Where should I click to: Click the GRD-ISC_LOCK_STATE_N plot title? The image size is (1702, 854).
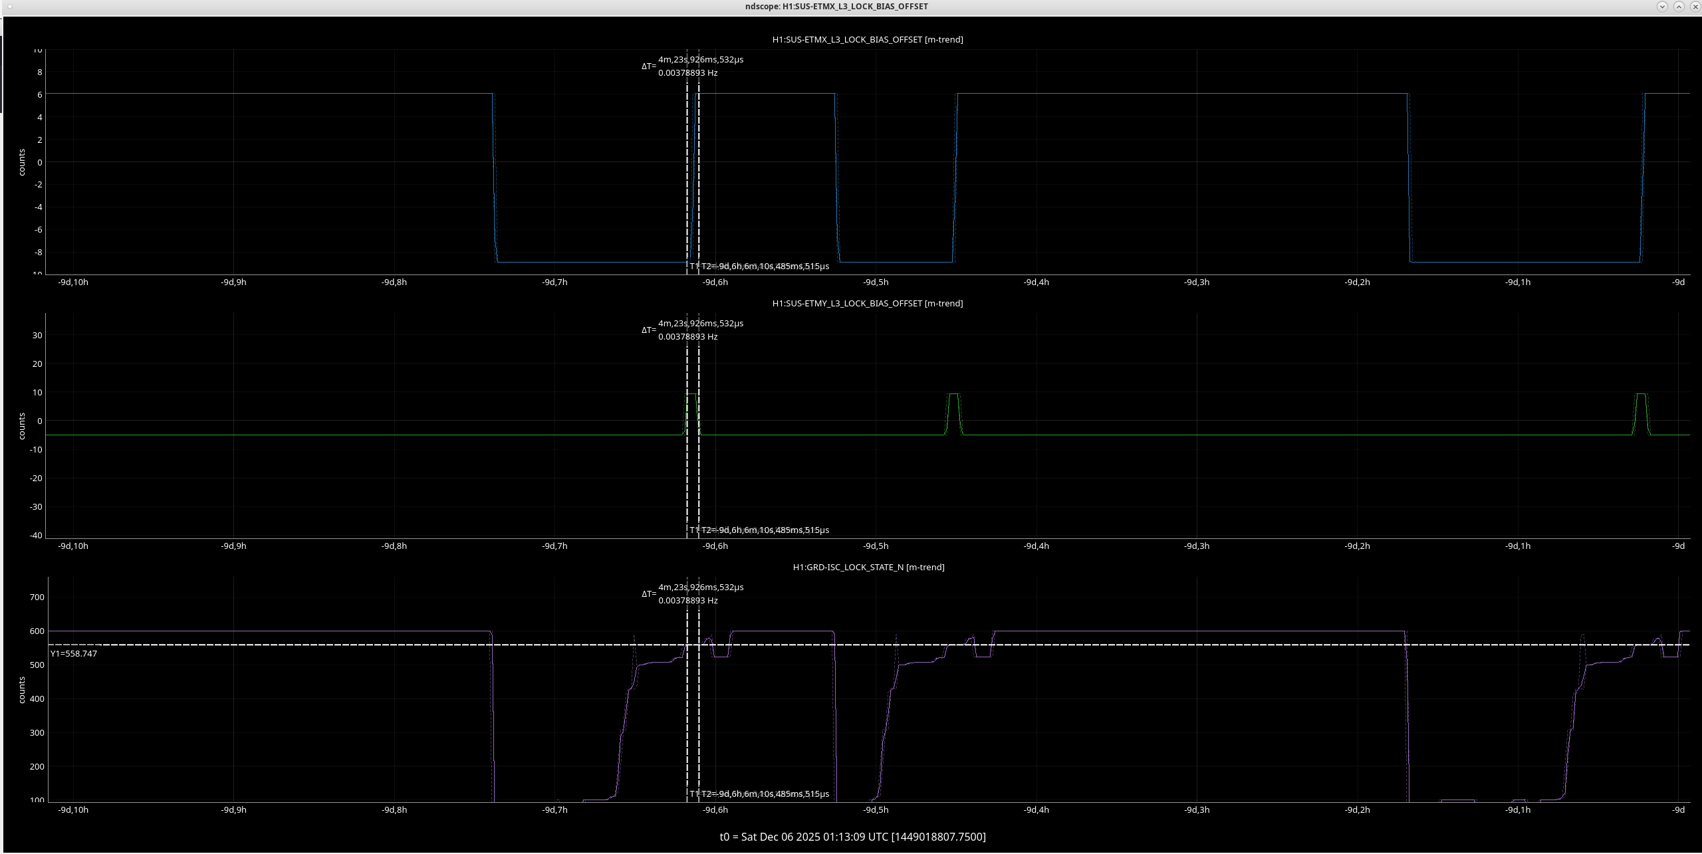tap(868, 568)
